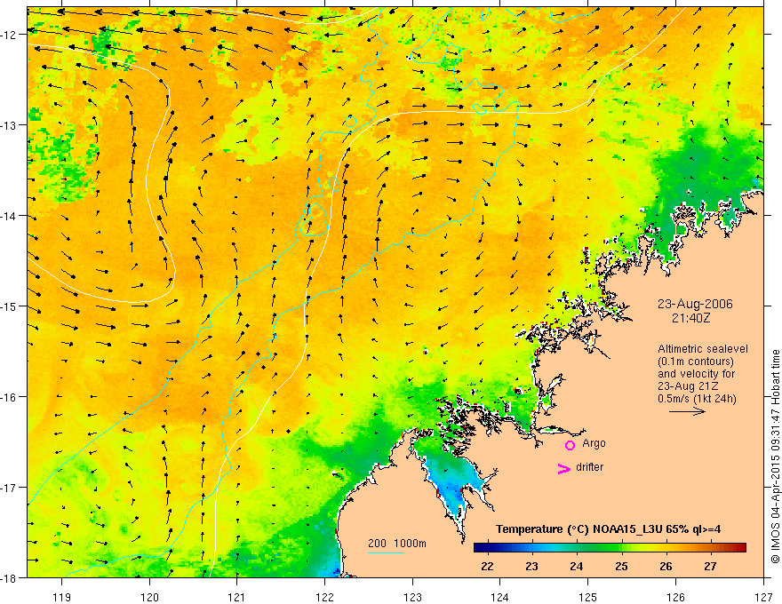Click the color bar value 24
782x604 pixels.
[577, 566]
